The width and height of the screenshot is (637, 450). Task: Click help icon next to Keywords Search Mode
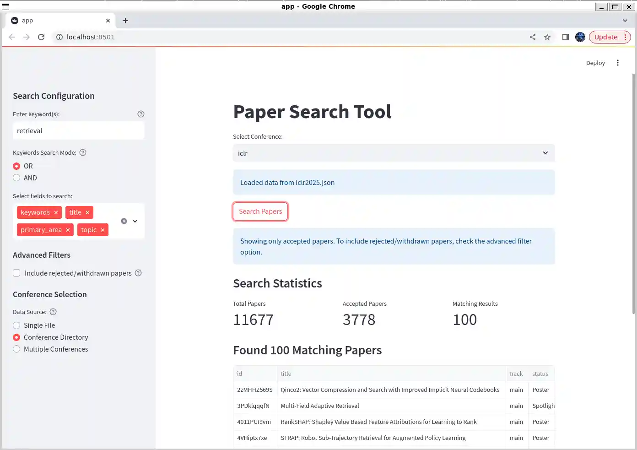[83, 152]
